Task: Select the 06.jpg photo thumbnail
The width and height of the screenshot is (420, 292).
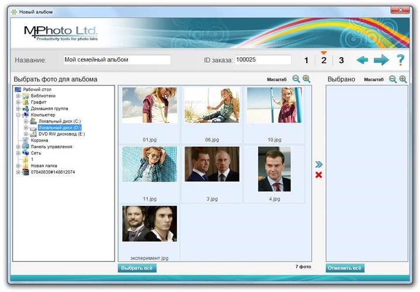Action: [x=212, y=105]
